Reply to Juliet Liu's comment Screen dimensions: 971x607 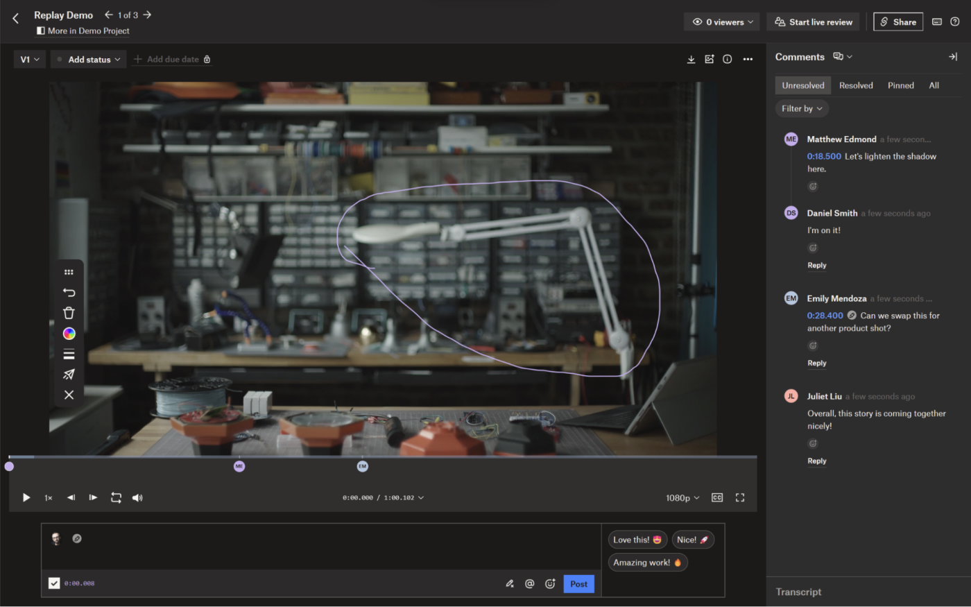817,461
